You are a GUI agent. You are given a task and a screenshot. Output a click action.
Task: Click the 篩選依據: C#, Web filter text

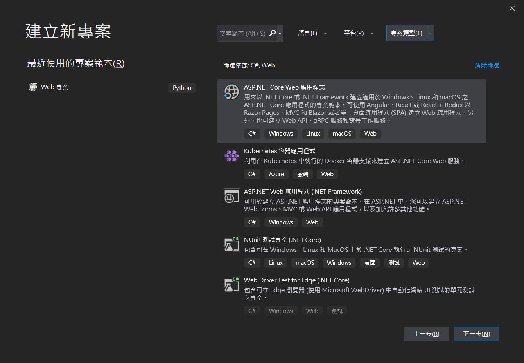coord(249,65)
